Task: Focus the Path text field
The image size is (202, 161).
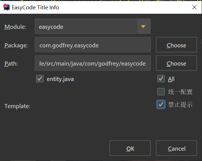Action: (x=93, y=63)
